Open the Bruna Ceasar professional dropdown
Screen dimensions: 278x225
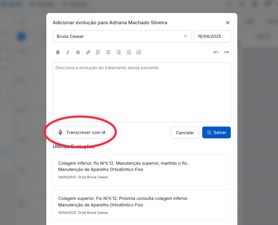pyautogui.click(x=122, y=36)
